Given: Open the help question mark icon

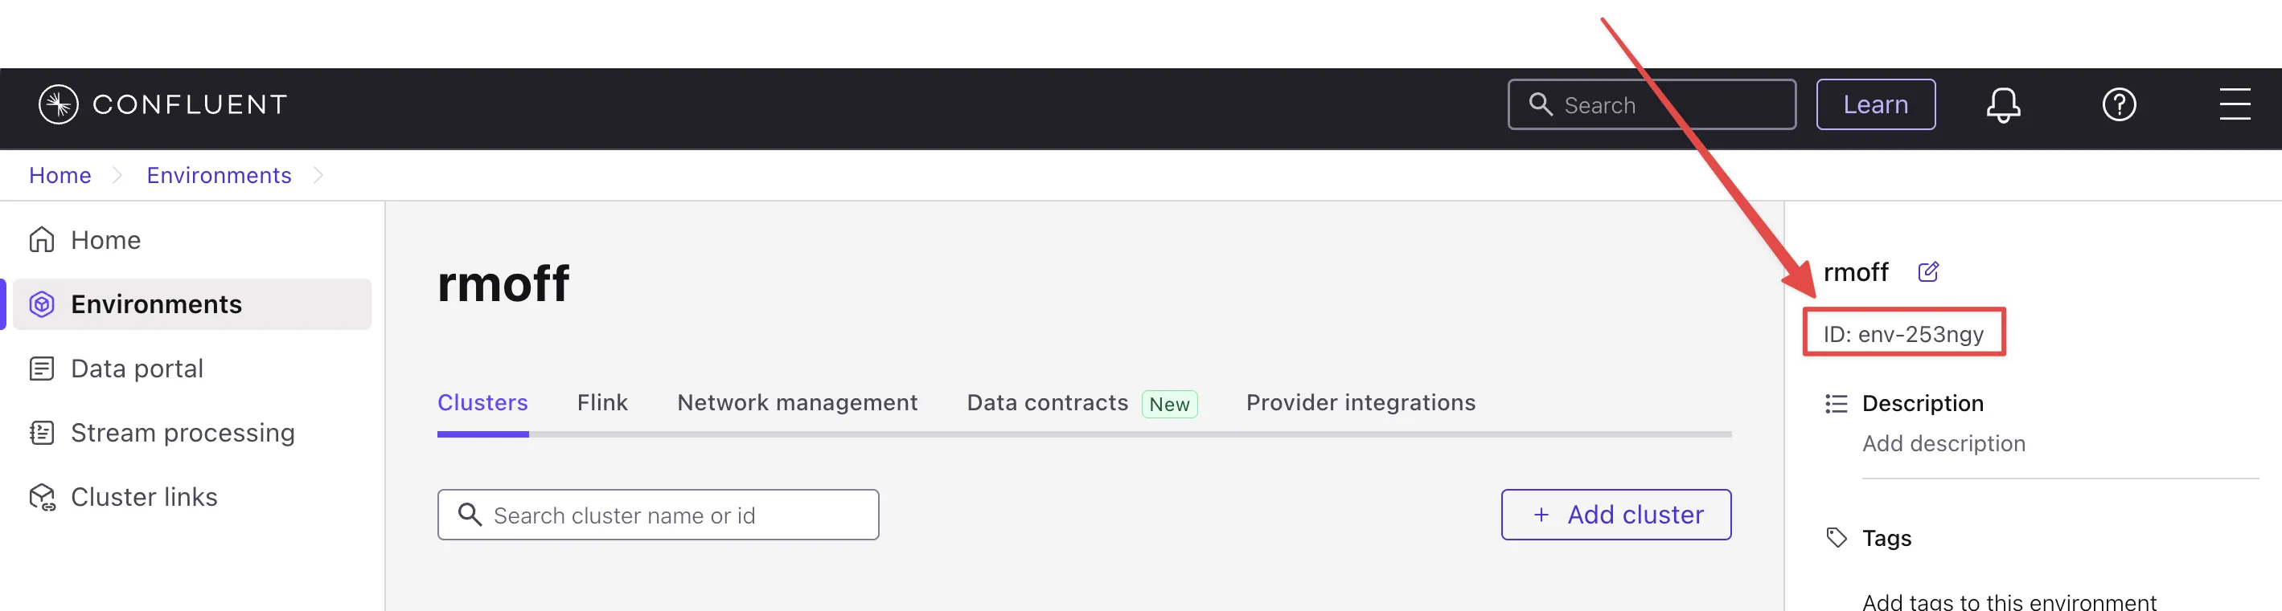Looking at the screenshot, I should point(2118,105).
